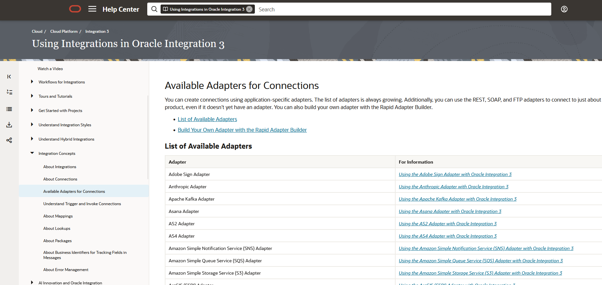Screen dimensions: 602x285
Task: Follow the List of Available Adapters link
Action: pos(207,119)
